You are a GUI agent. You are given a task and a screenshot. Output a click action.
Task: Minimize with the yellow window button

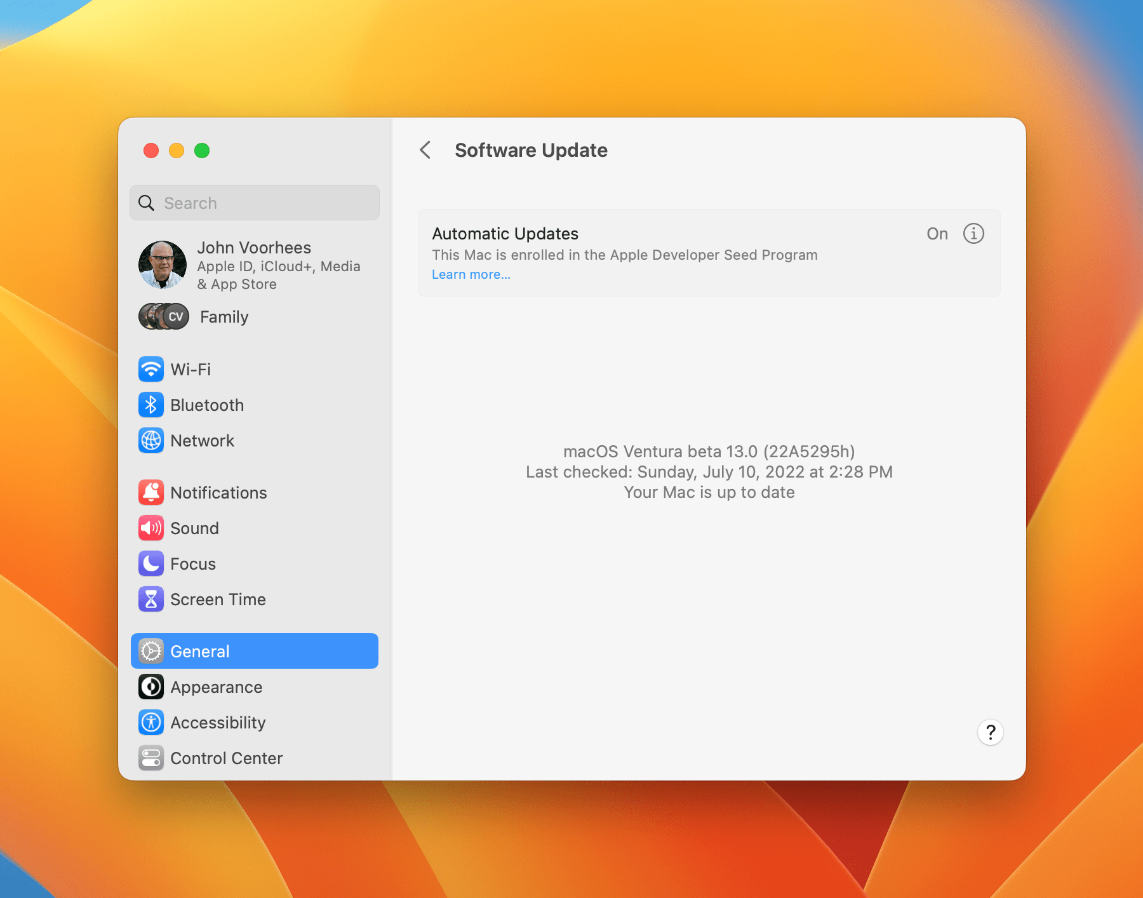[177, 151]
